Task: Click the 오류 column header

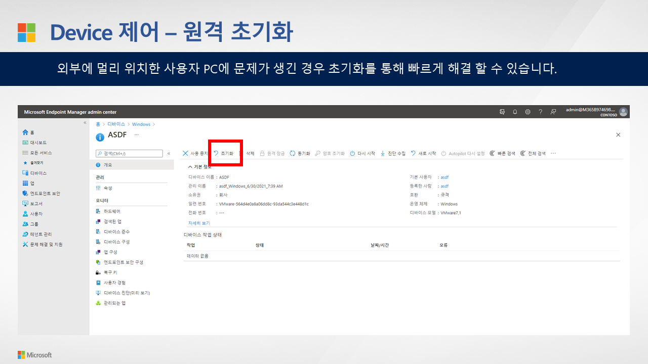Action: [443, 245]
